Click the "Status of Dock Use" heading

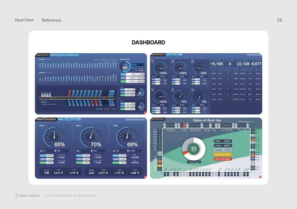pyautogui.click(x=207, y=120)
